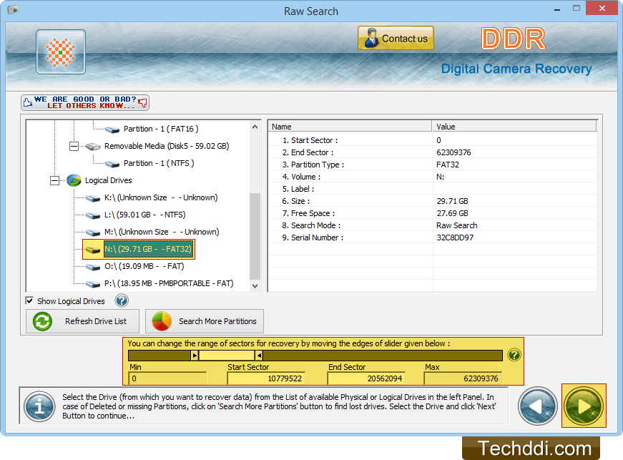Screen dimensions: 623x460
Task: Click the help icon next to sector slider
Action: click(514, 355)
